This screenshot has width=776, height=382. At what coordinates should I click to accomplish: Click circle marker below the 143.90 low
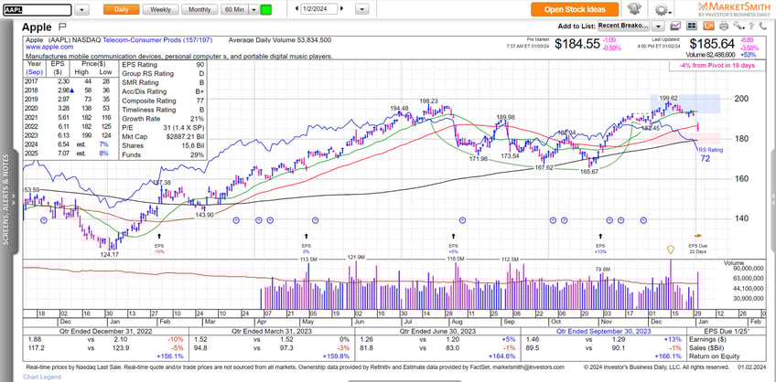(235, 220)
